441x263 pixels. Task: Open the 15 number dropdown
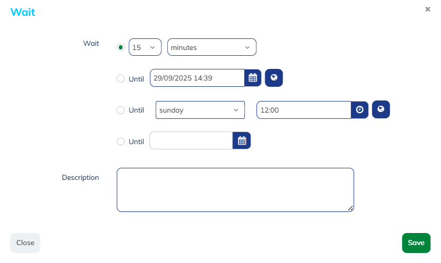[x=145, y=47]
